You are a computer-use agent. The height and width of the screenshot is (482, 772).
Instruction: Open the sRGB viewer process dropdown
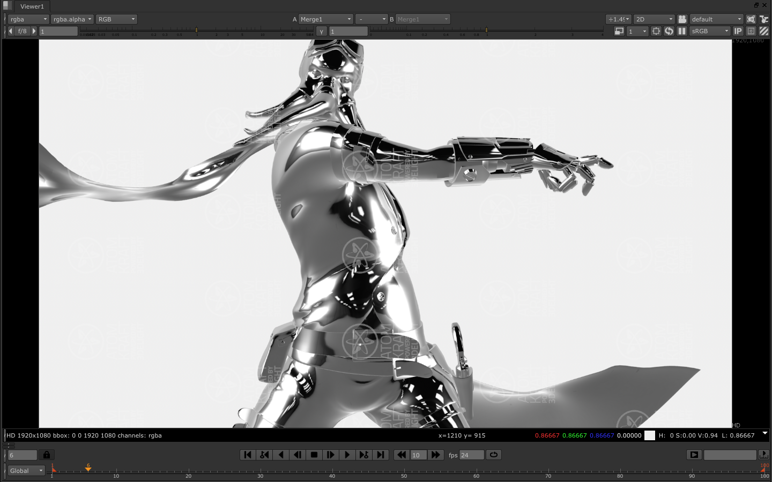click(710, 31)
